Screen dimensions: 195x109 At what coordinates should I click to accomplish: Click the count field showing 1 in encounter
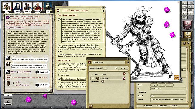(93, 78)
